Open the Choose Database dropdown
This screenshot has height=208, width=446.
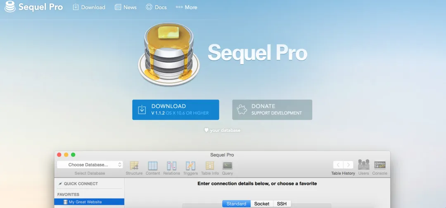(90, 165)
